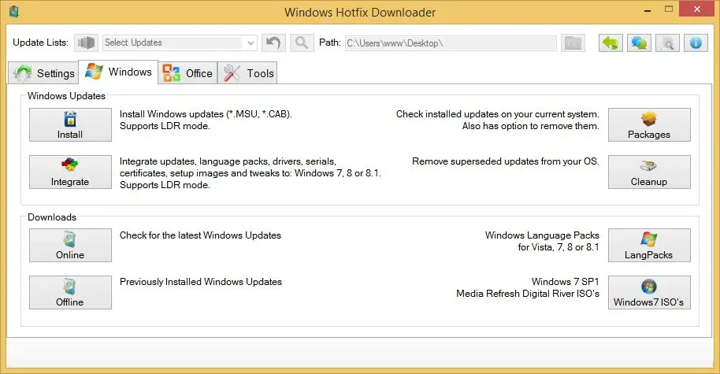Click the app icon in the title bar
Screen dimensions: 720x374
tap(13, 12)
